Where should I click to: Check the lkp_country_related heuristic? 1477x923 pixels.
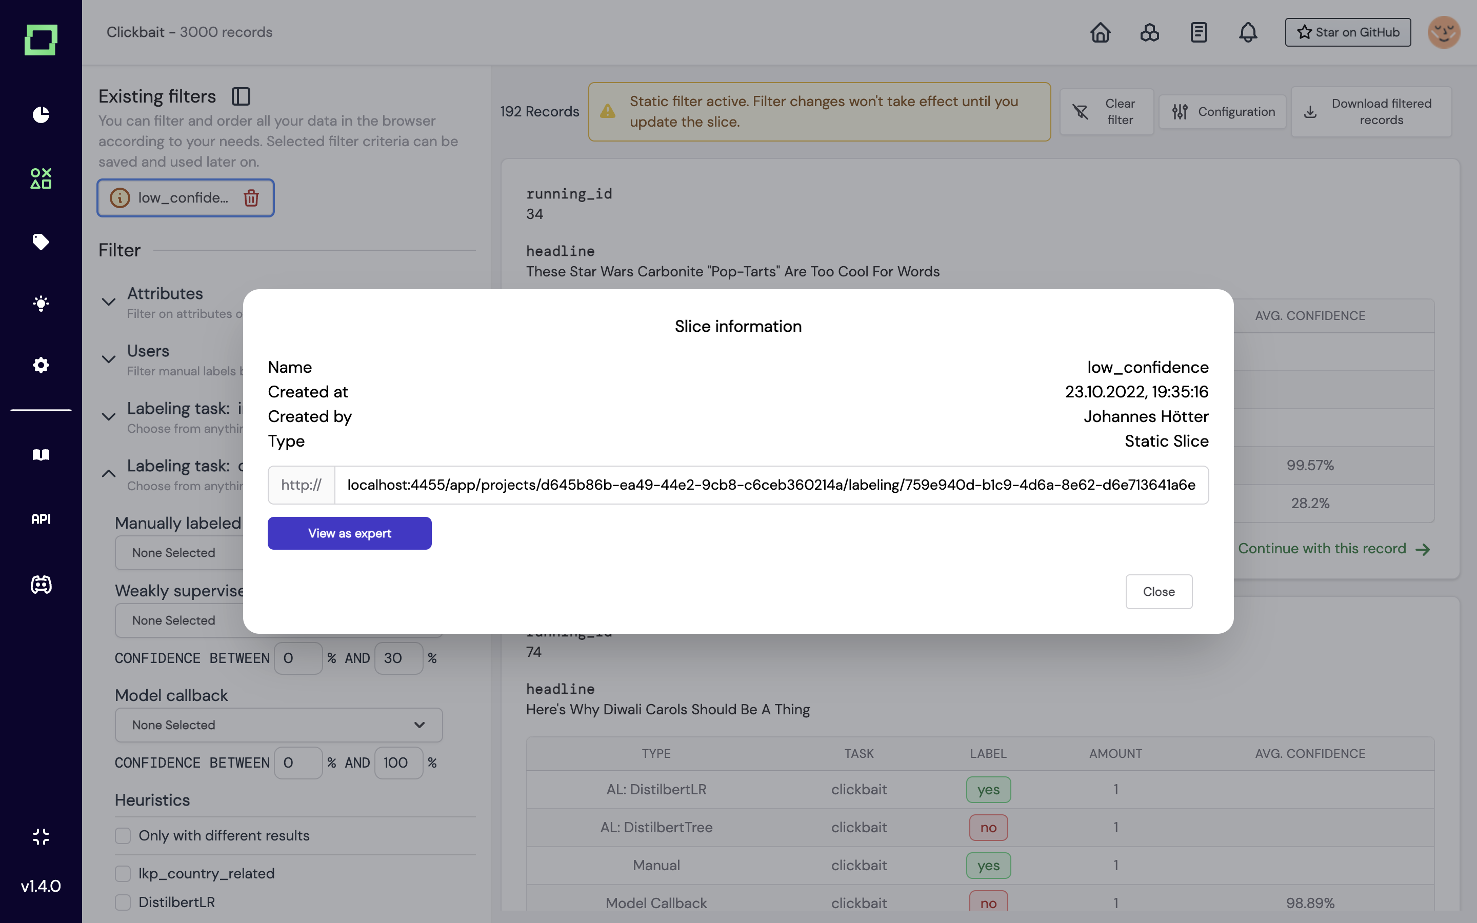click(123, 874)
